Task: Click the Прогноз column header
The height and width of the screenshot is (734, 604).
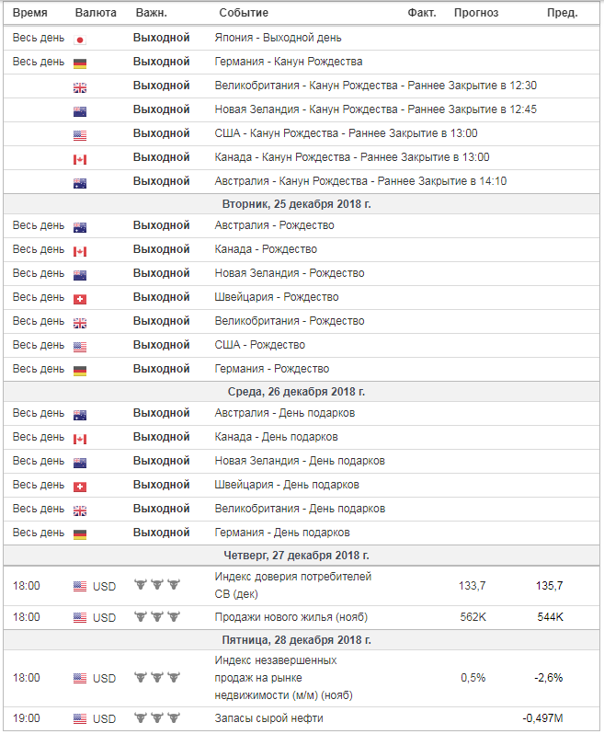Action: pos(476,13)
